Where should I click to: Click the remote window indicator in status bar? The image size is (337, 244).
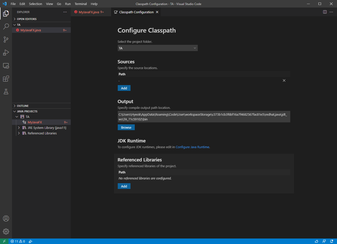[4, 241]
